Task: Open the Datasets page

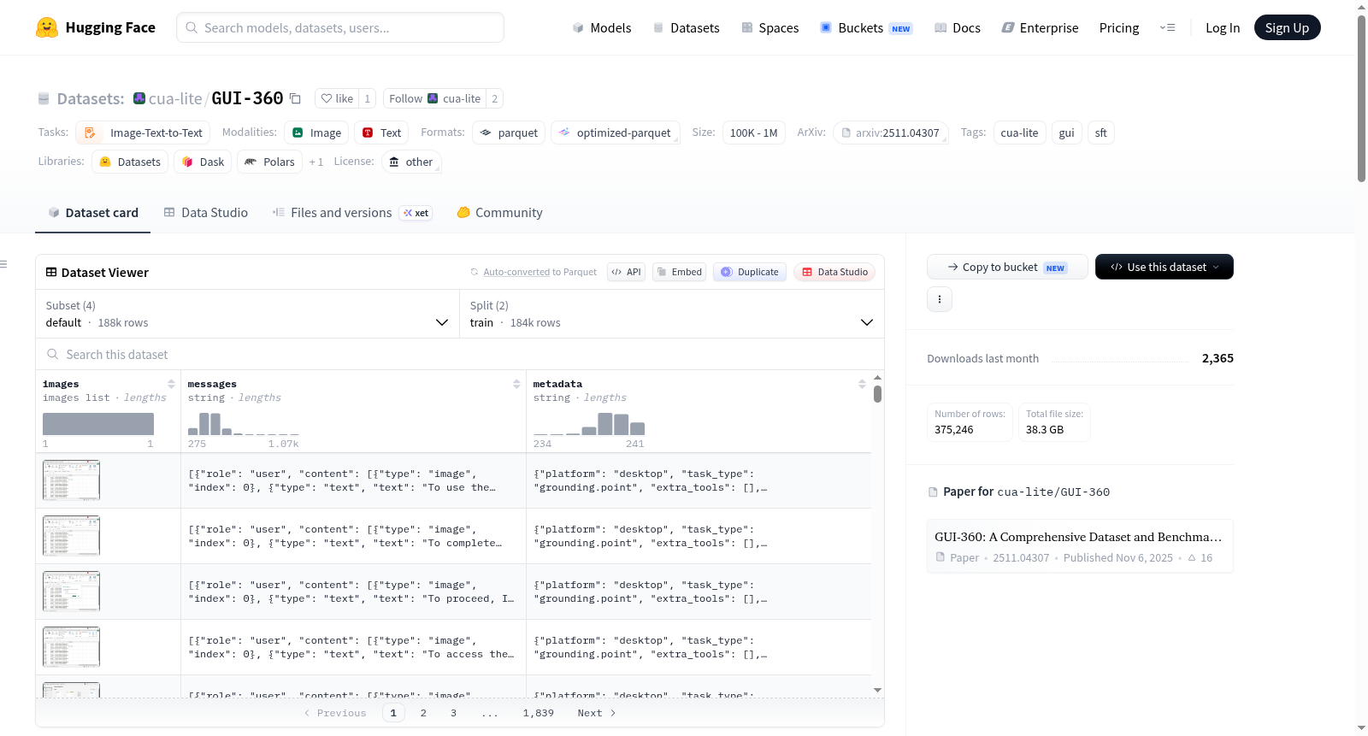Action: click(x=686, y=27)
